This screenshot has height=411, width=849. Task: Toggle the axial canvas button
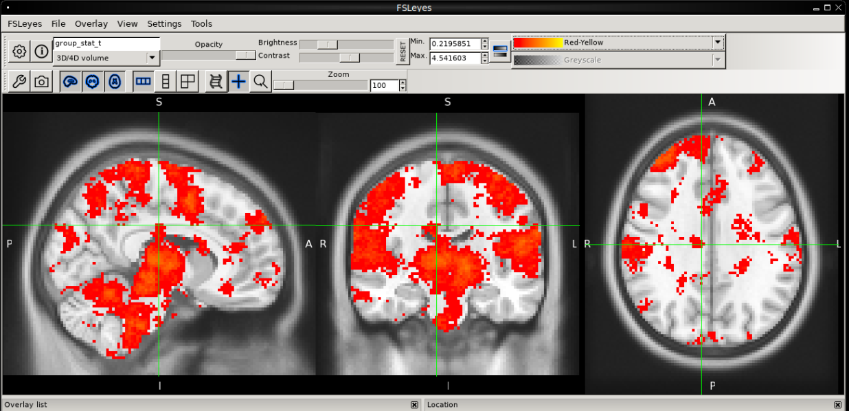coord(115,82)
